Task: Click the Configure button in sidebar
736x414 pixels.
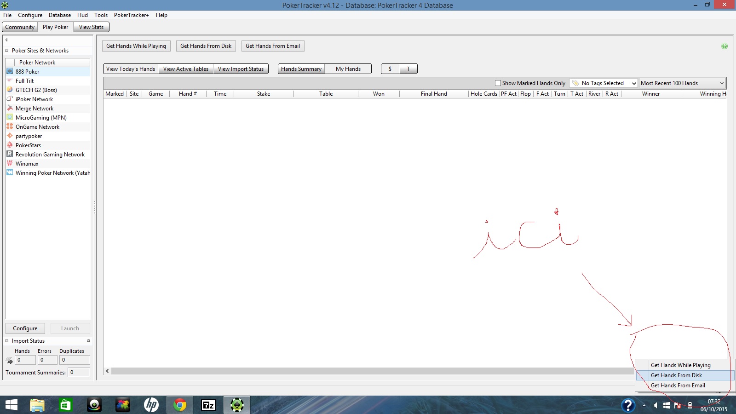Action: coord(25,328)
